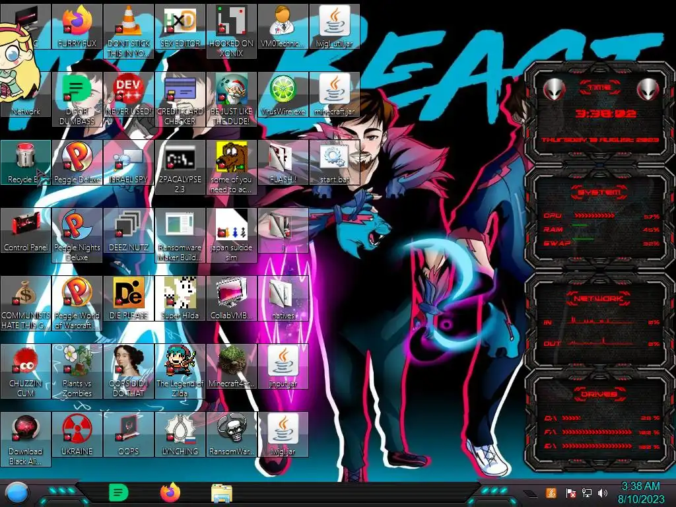Open the Network desktop icon

(26, 95)
